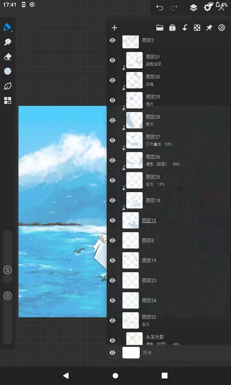Open the current color swatch
This screenshot has width=231, height=385.
click(8, 71)
